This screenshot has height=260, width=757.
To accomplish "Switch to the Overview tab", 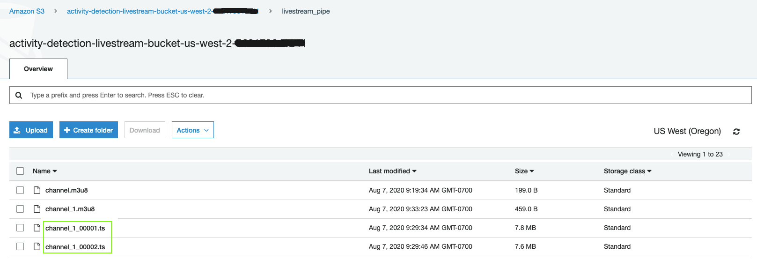I will (x=38, y=69).
